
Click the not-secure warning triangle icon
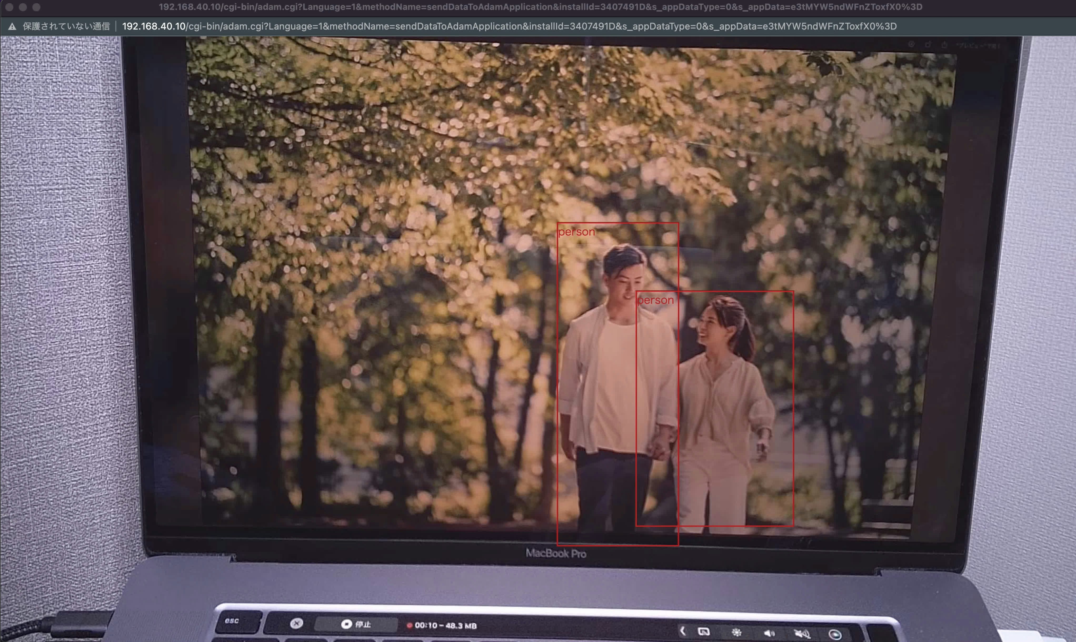point(12,26)
